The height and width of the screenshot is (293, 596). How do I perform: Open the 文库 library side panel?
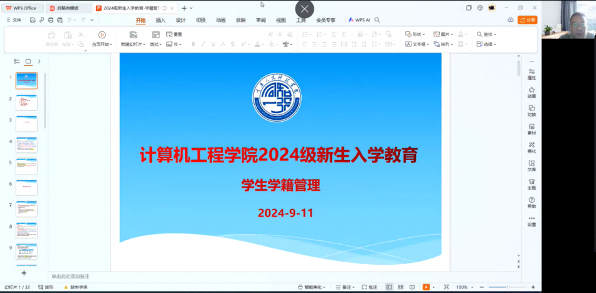coord(532,166)
